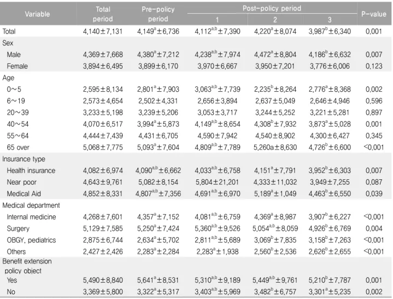Viewport: 393px width, 299px height.
Task: Click the Post-policy period header
Action: click(272, 8)
